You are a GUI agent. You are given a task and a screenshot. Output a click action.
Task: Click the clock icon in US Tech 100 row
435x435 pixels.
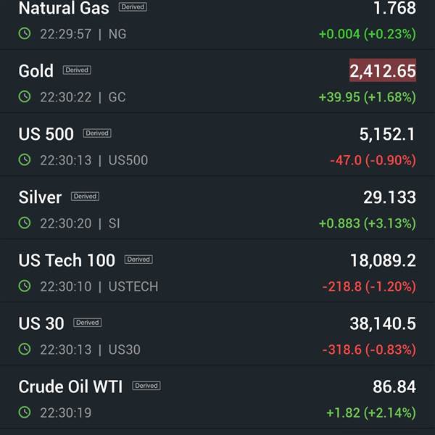tap(25, 286)
